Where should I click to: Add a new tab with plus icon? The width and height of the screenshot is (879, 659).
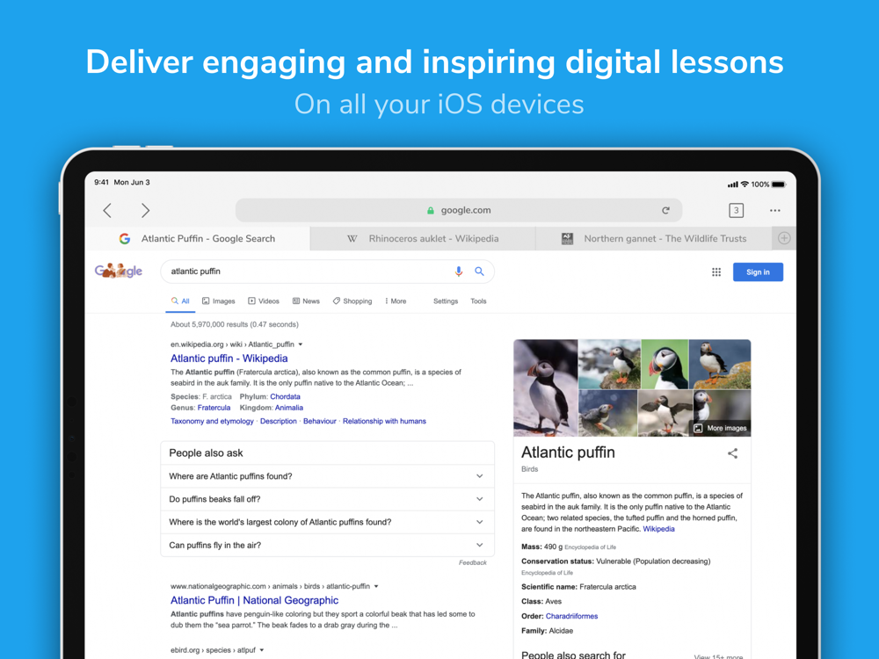click(784, 238)
